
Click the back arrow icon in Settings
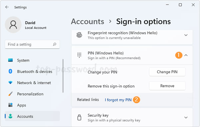(x=7, y=7)
